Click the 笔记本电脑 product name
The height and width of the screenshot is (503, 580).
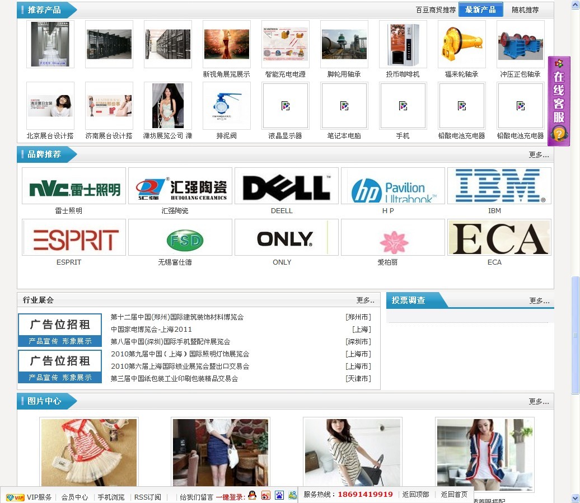(344, 136)
